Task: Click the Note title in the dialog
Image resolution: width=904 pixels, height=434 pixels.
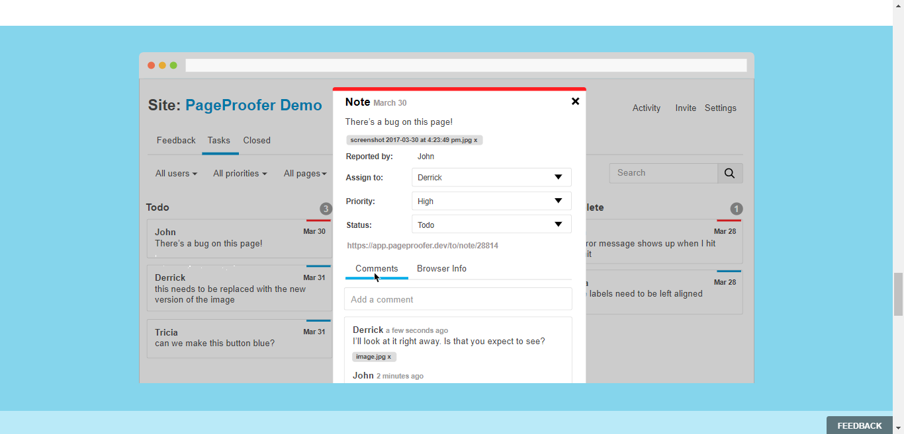Action: pyautogui.click(x=357, y=102)
